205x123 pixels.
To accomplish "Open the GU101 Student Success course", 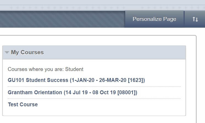I will [76, 80].
